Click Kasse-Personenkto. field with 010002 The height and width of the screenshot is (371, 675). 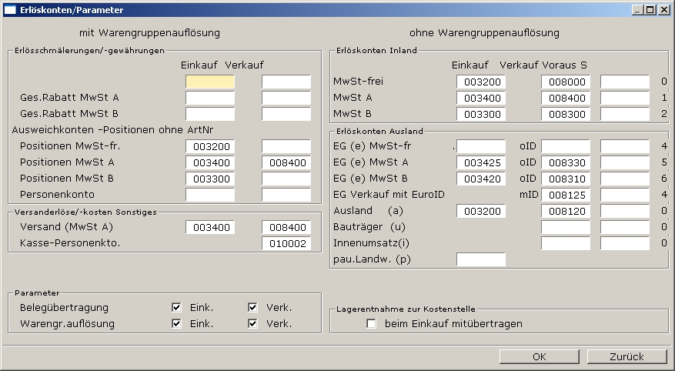click(286, 243)
